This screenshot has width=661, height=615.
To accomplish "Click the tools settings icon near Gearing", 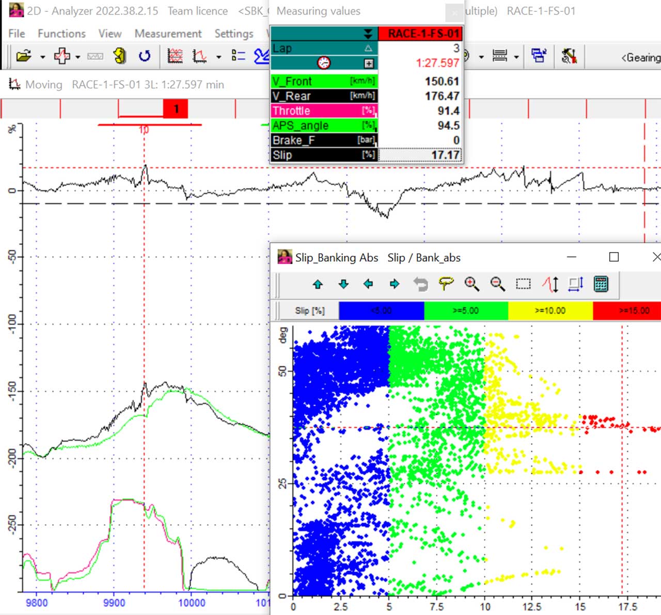I will click(x=569, y=56).
